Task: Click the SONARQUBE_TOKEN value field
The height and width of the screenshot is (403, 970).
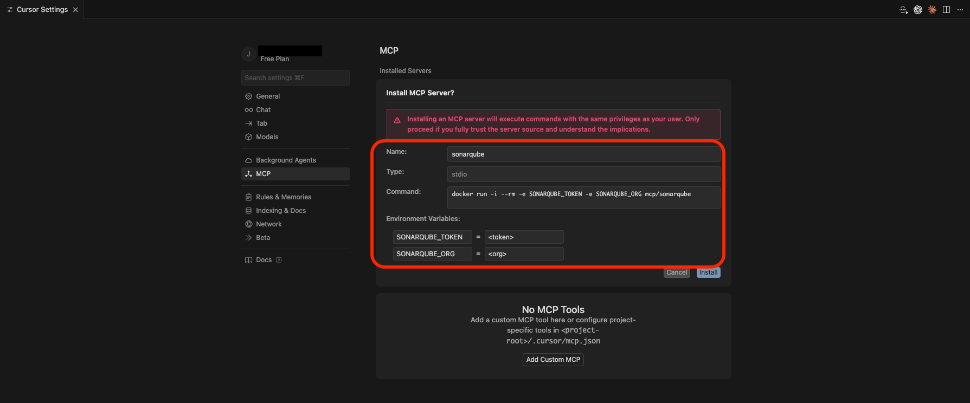Action: 524,237
